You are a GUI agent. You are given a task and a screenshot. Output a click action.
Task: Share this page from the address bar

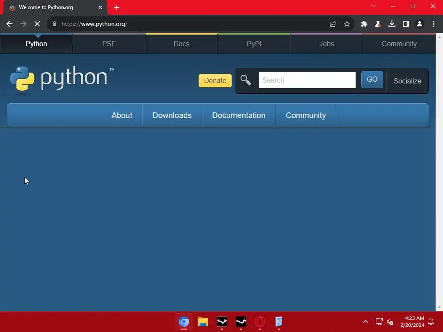[333, 24]
